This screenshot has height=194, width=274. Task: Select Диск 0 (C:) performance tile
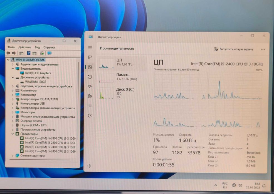[122, 93]
